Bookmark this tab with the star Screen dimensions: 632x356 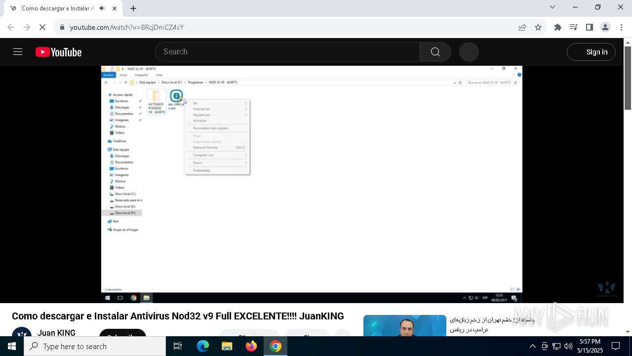pos(538,27)
